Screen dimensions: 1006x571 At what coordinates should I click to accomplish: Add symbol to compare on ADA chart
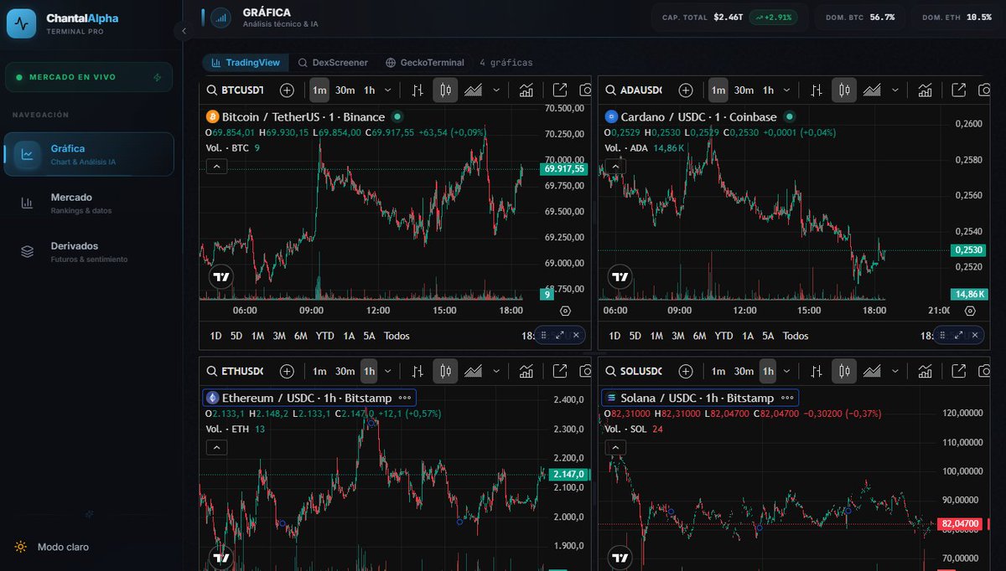(x=686, y=90)
